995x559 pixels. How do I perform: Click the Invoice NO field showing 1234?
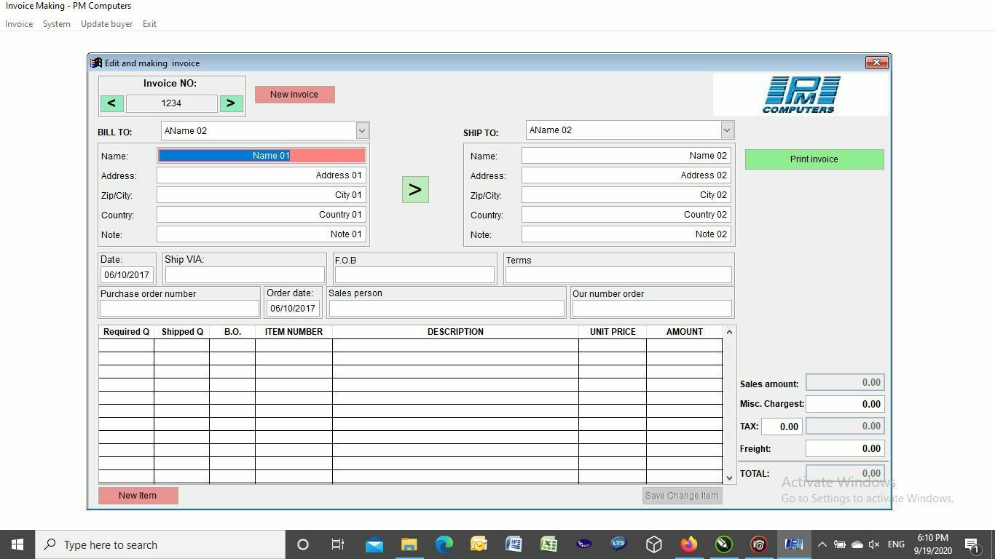pyautogui.click(x=171, y=103)
